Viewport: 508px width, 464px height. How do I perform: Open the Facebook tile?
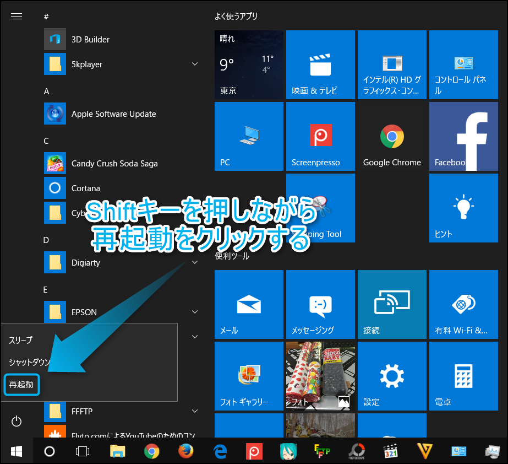click(463, 136)
